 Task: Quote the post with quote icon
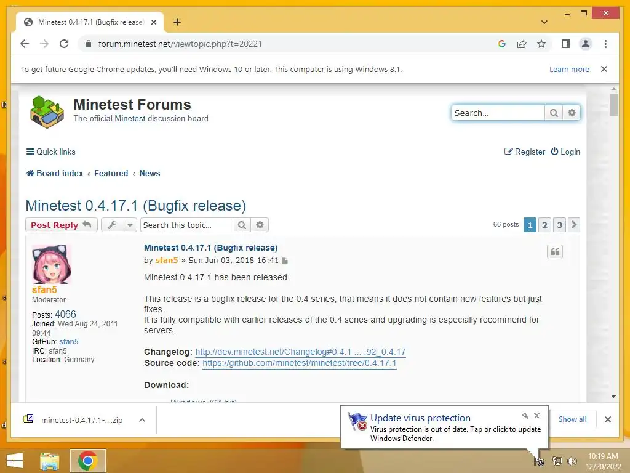[555, 252]
